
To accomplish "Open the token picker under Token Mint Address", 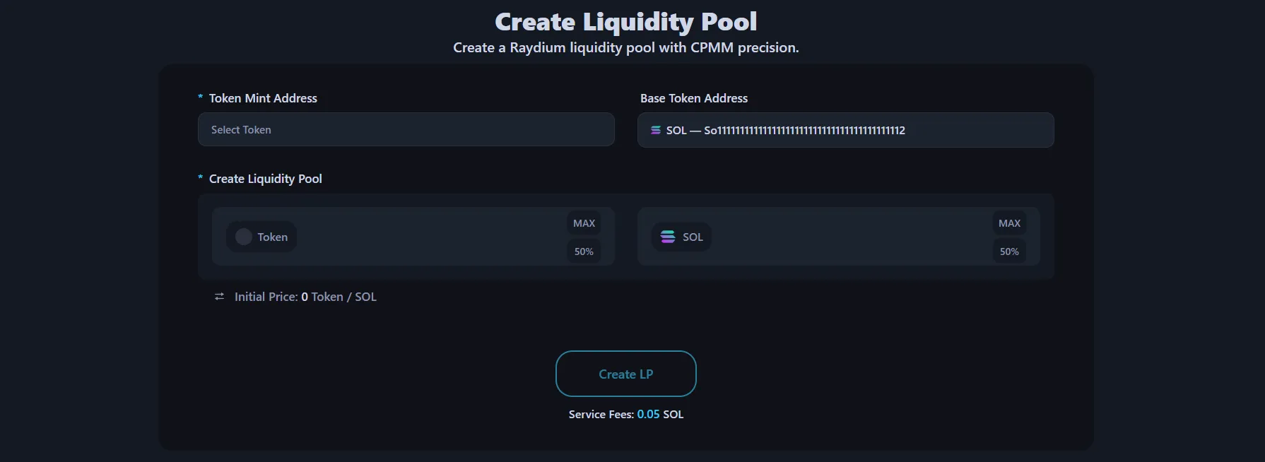I will pos(406,129).
